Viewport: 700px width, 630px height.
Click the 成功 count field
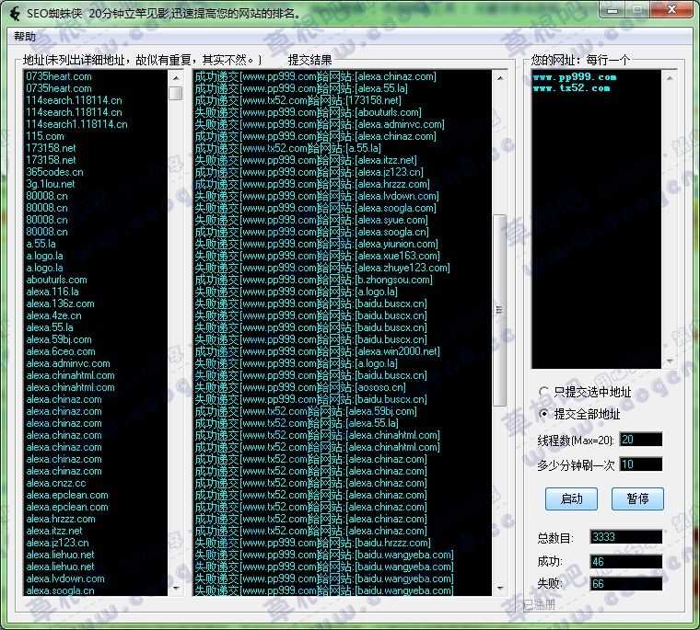click(x=626, y=561)
